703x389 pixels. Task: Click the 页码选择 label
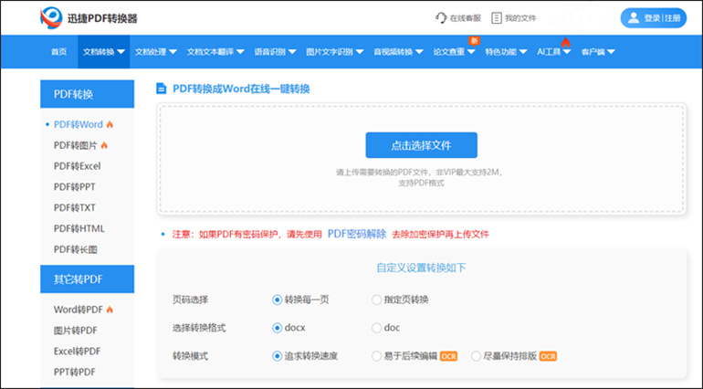(190, 300)
